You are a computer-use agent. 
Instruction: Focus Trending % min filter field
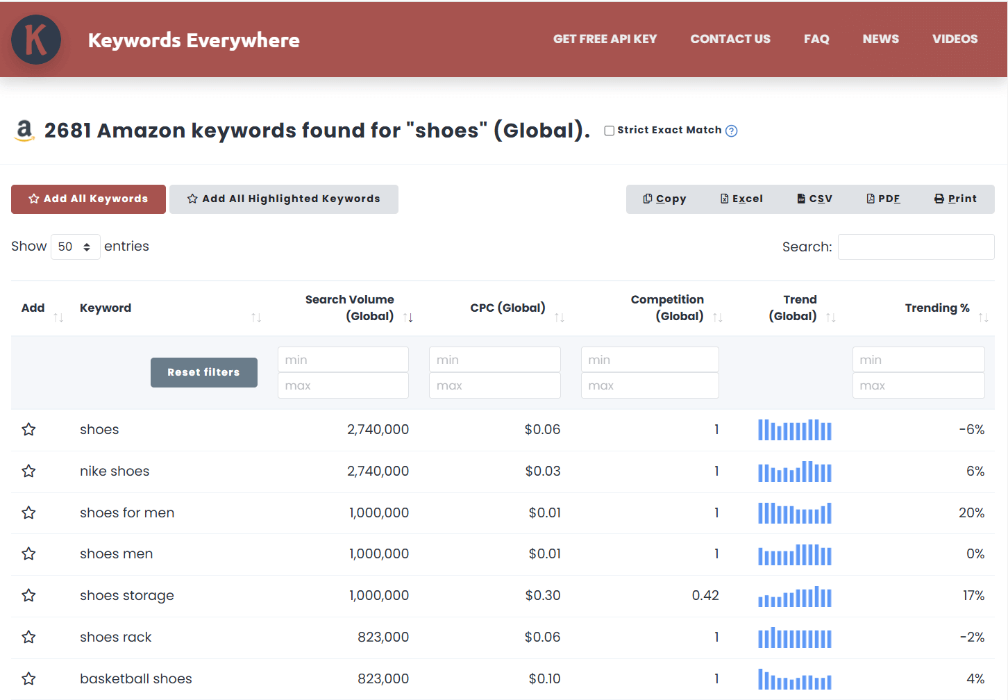pos(918,360)
